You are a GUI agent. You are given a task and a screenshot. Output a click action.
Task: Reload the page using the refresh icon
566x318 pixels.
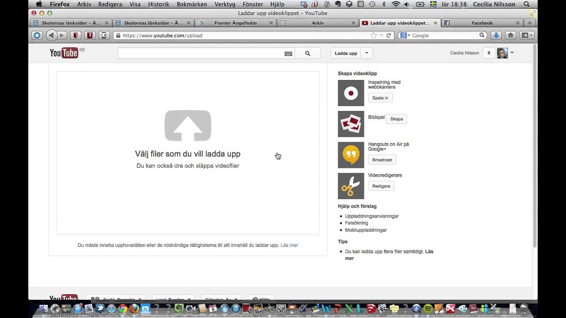[389, 35]
